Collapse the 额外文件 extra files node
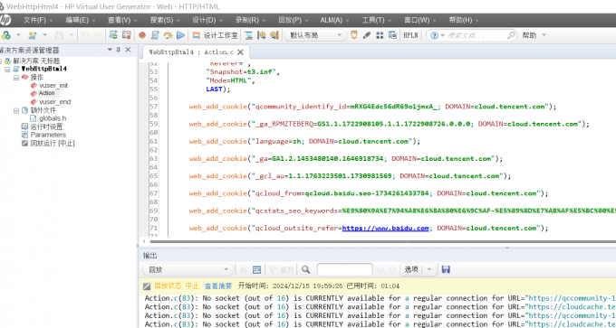This screenshot has width=616, height=328. click(16, 110)
